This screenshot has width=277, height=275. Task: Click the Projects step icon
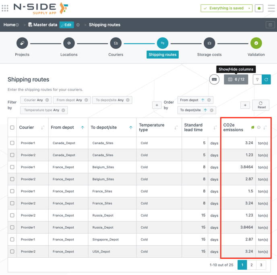tap(22, 43)
